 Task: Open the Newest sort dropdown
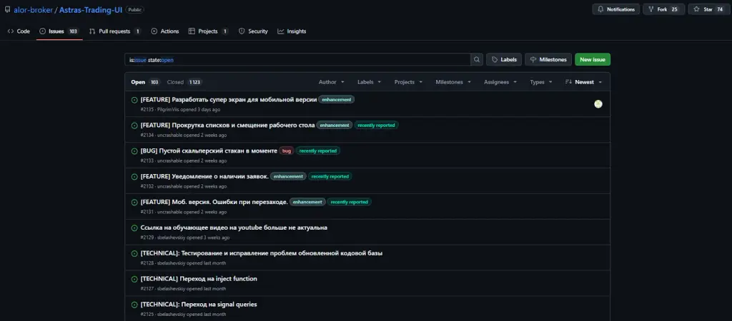(x=583, y=82)
